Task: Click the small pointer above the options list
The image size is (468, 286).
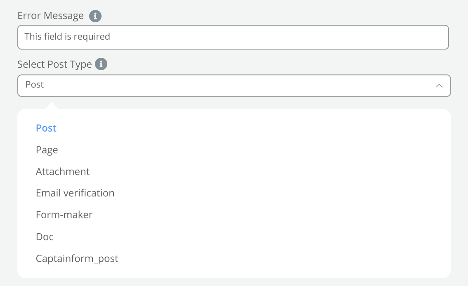Action: (x=51, y=106)
